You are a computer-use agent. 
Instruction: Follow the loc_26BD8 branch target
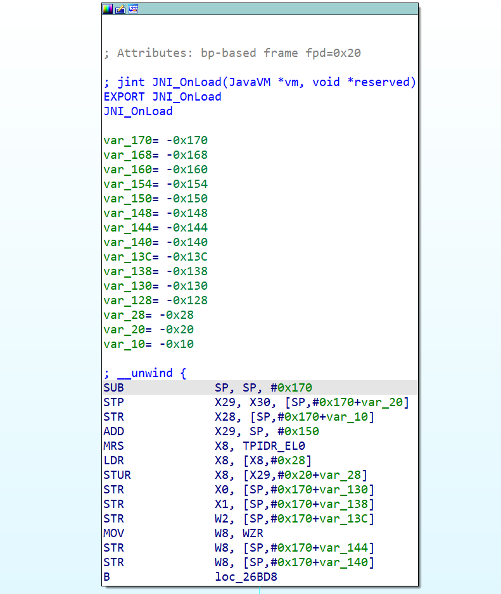tap(246, 577)
